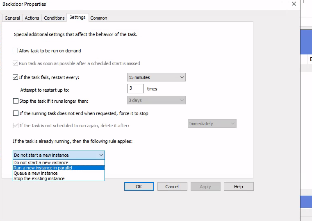Click the Cancel button
Screen dimensions: 312x221
coord(172,187)
